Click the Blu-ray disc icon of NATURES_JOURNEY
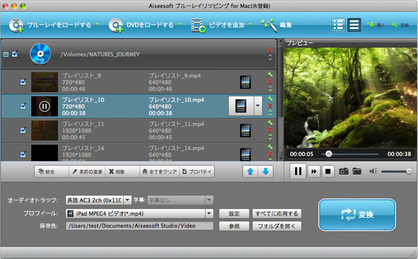This screenshot has width=418, height=259. tap(41, 54)
